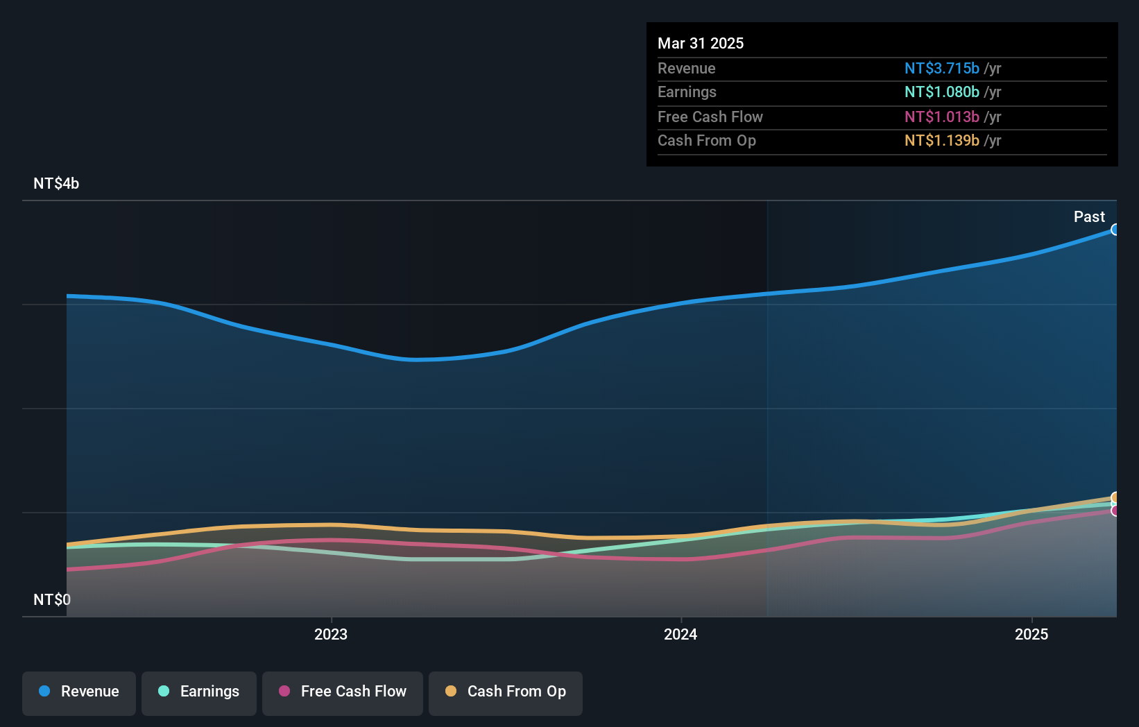Toggle the Cash From Op legend button
The width and height of the screenshot is (1139, 727).
point(506,693)
